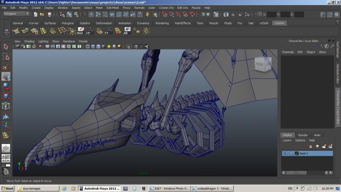Open the Layers menu in Layer Editor
Screen dimensions: 341x192
[x=287, y=140]
